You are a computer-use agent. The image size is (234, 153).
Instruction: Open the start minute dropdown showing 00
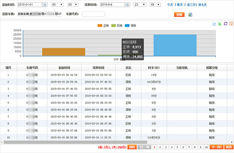click(x=73, y=5)
